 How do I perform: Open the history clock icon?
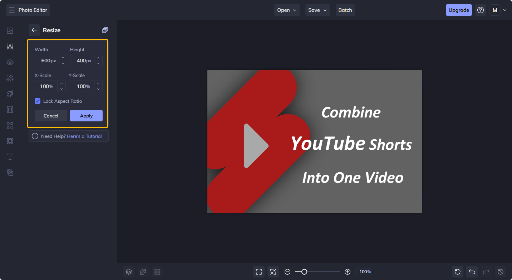pos(501,272)
